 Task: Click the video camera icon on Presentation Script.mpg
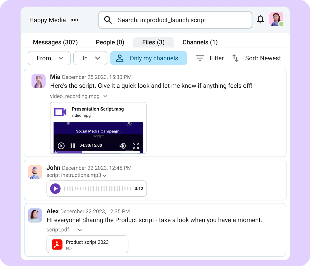point(60,112)
